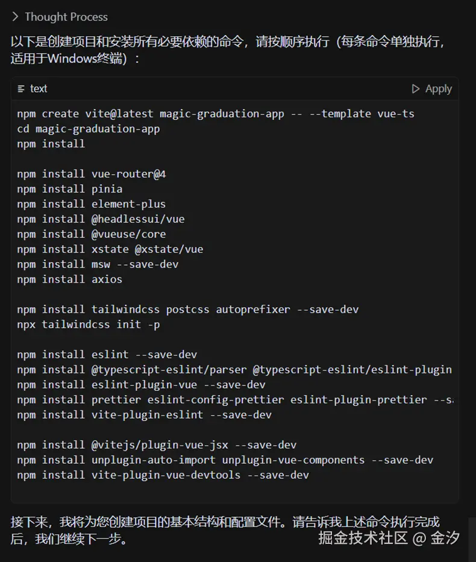Click the Apply play triangle icon
Viewport: 476px width, 562px height.
pos(415,89)
